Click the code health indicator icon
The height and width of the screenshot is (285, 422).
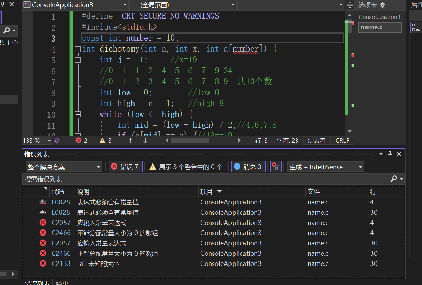pos(57,140)
